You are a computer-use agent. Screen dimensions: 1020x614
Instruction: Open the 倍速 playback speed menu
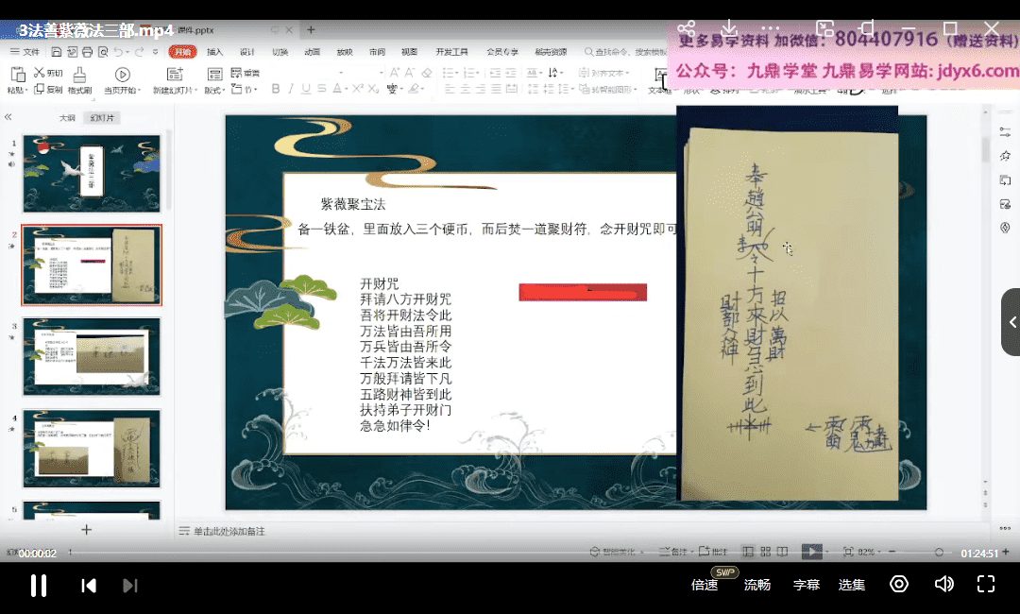click(x=705, y=585)
